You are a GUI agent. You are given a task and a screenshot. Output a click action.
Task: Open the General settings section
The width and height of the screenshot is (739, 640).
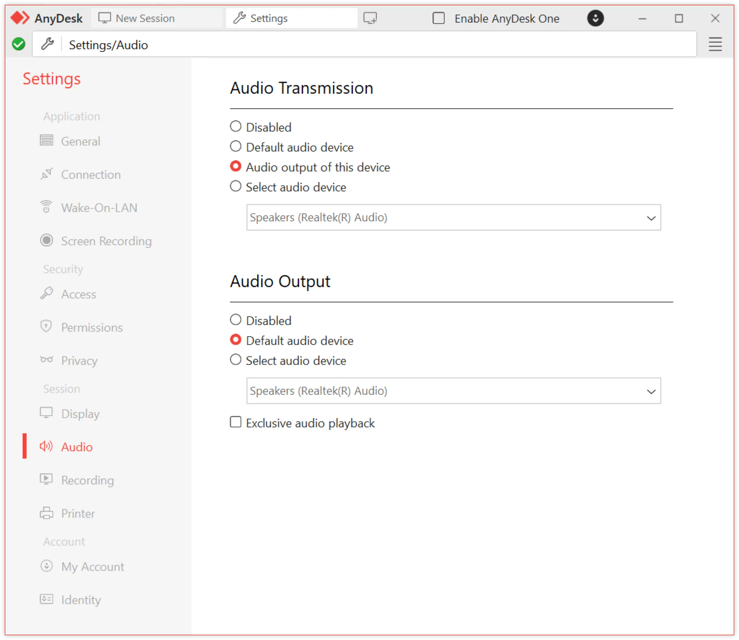tap(81, 141)
